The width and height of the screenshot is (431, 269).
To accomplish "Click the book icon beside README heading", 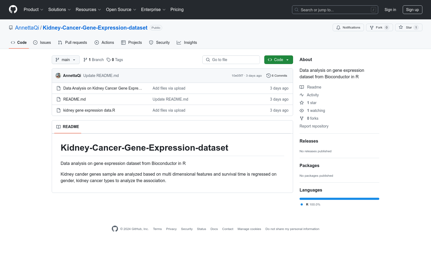I will (58, 127).
